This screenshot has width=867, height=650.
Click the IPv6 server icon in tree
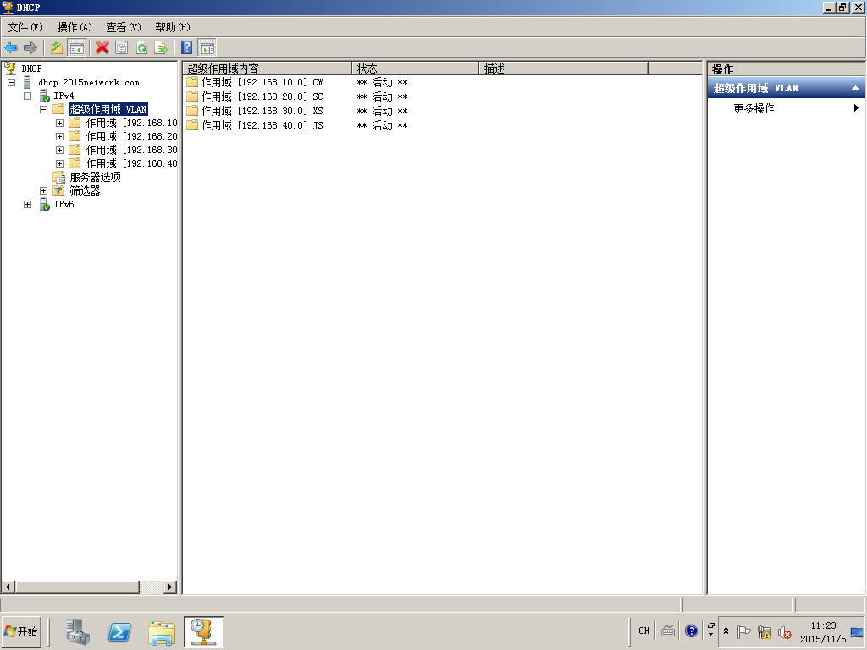(45, 205)
